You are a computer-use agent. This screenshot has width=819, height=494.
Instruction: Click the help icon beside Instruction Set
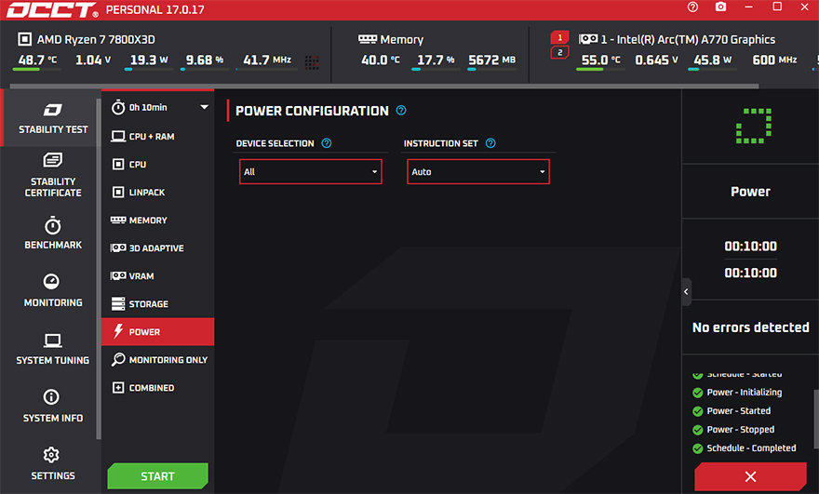click(x=490, y=143)
